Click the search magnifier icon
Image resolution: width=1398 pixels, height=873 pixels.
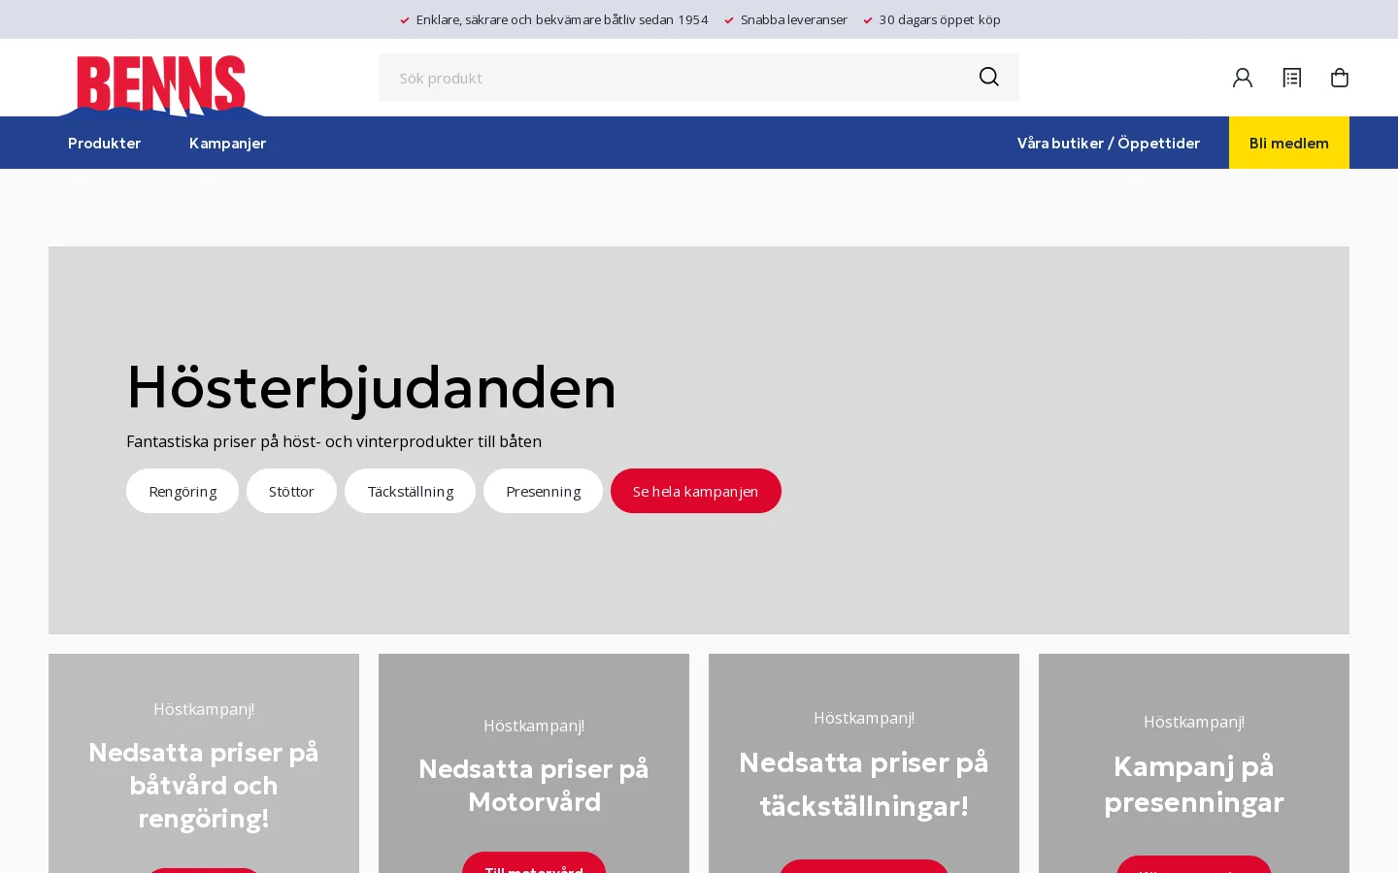pyautogui.click(x=989, y=77)
